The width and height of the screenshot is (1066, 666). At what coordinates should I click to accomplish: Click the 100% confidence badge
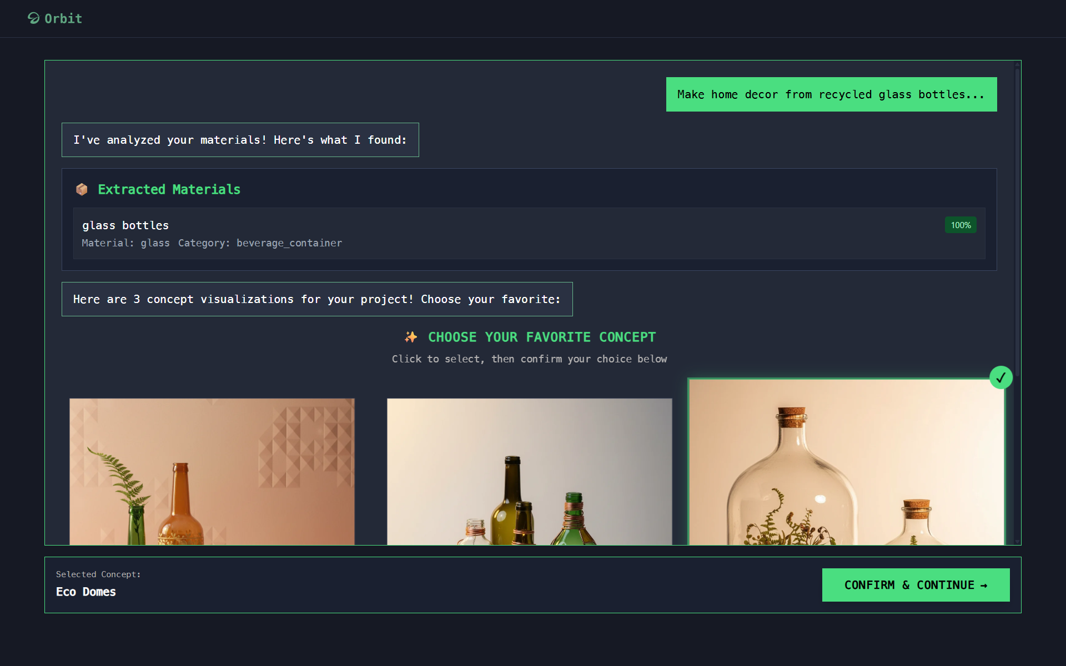[961, 225]
